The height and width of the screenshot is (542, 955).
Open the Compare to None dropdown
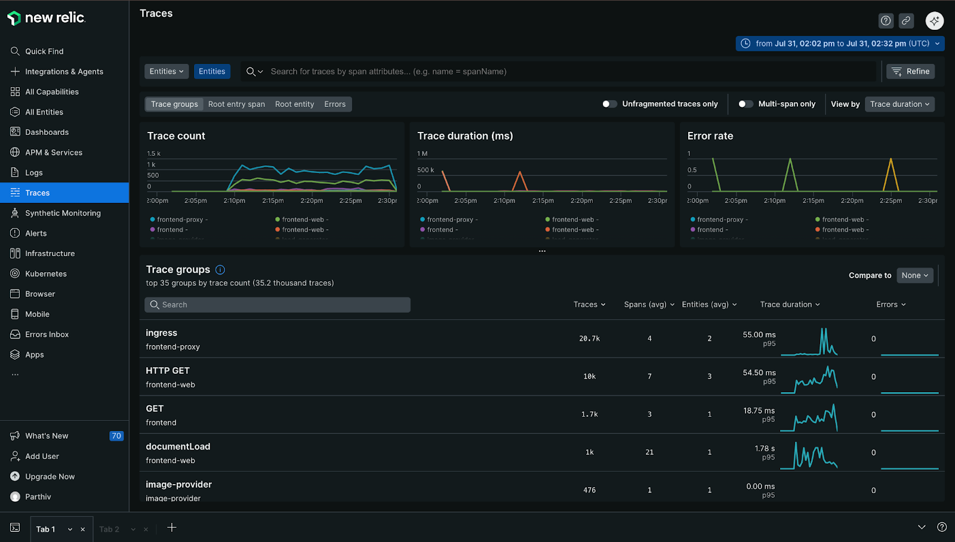[914, 275]
